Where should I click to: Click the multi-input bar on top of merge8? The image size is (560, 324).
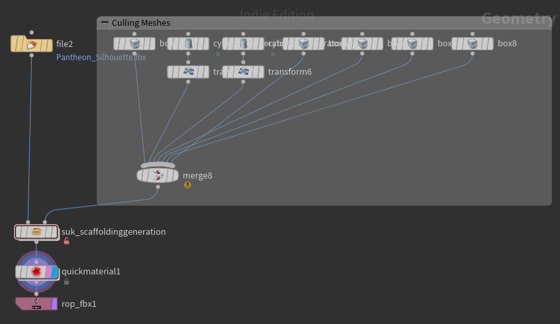tap(158, 165)
